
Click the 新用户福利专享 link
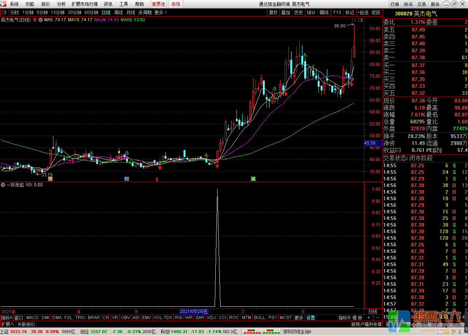point(367,324)
